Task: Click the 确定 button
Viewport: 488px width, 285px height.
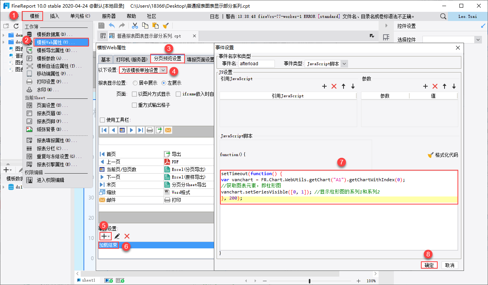Action: click(x=429, y=265)
